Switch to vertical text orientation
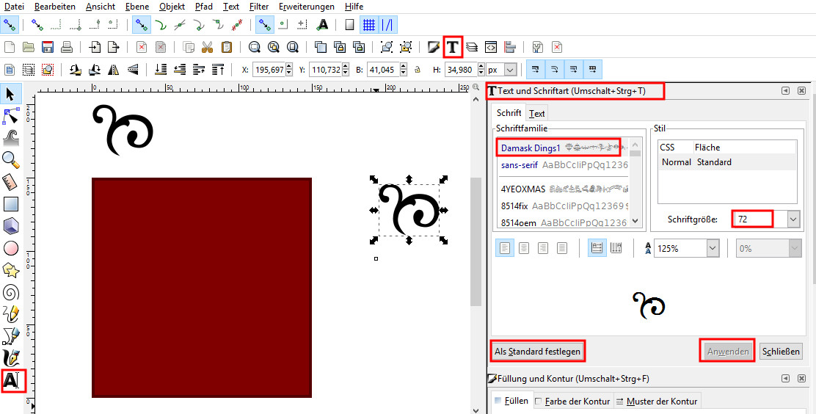816x414 pixels. [x=616, y=248]
